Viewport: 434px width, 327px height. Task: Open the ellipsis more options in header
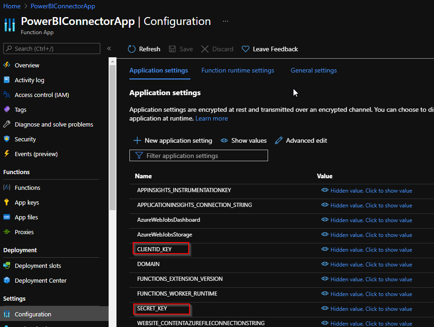[x=226, y=21]
